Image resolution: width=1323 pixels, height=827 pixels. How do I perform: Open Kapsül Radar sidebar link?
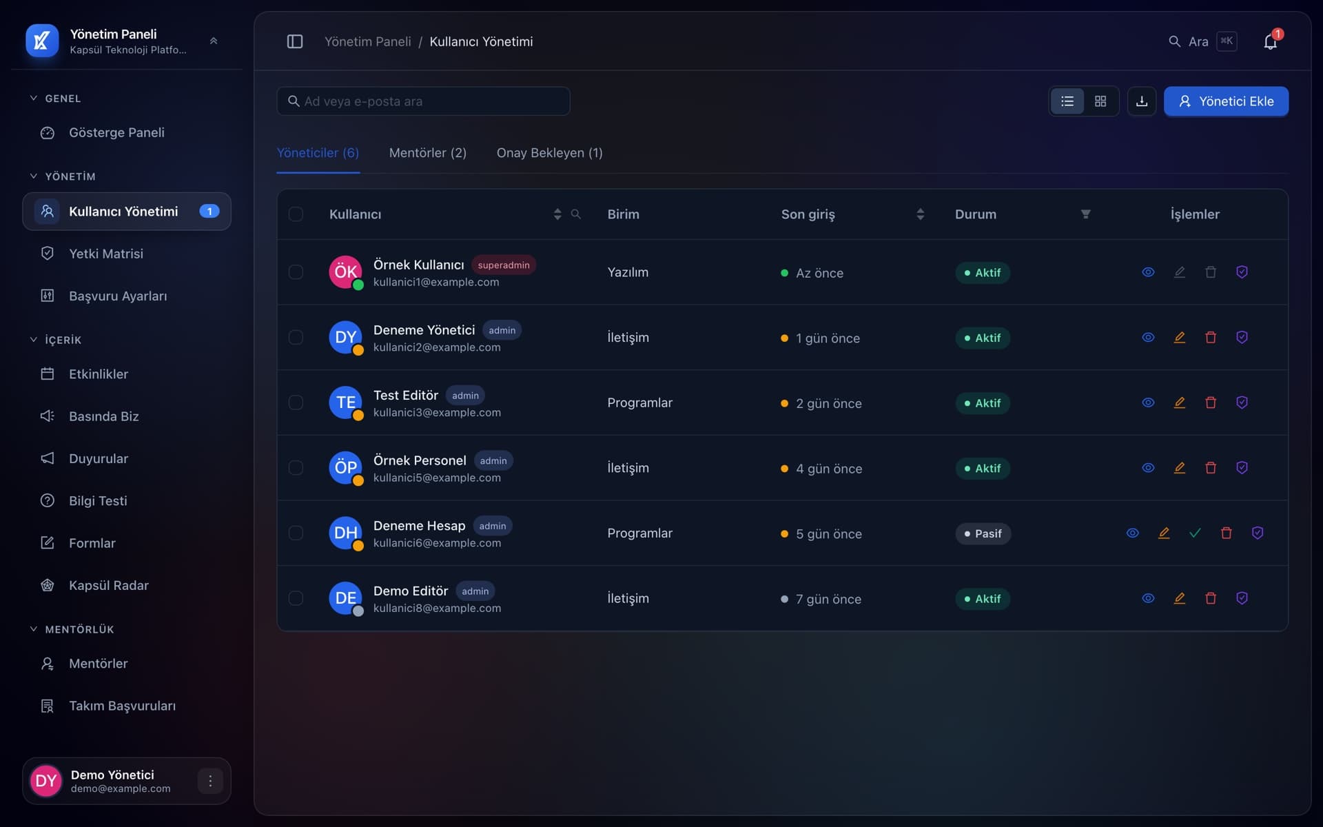[127, 585]
